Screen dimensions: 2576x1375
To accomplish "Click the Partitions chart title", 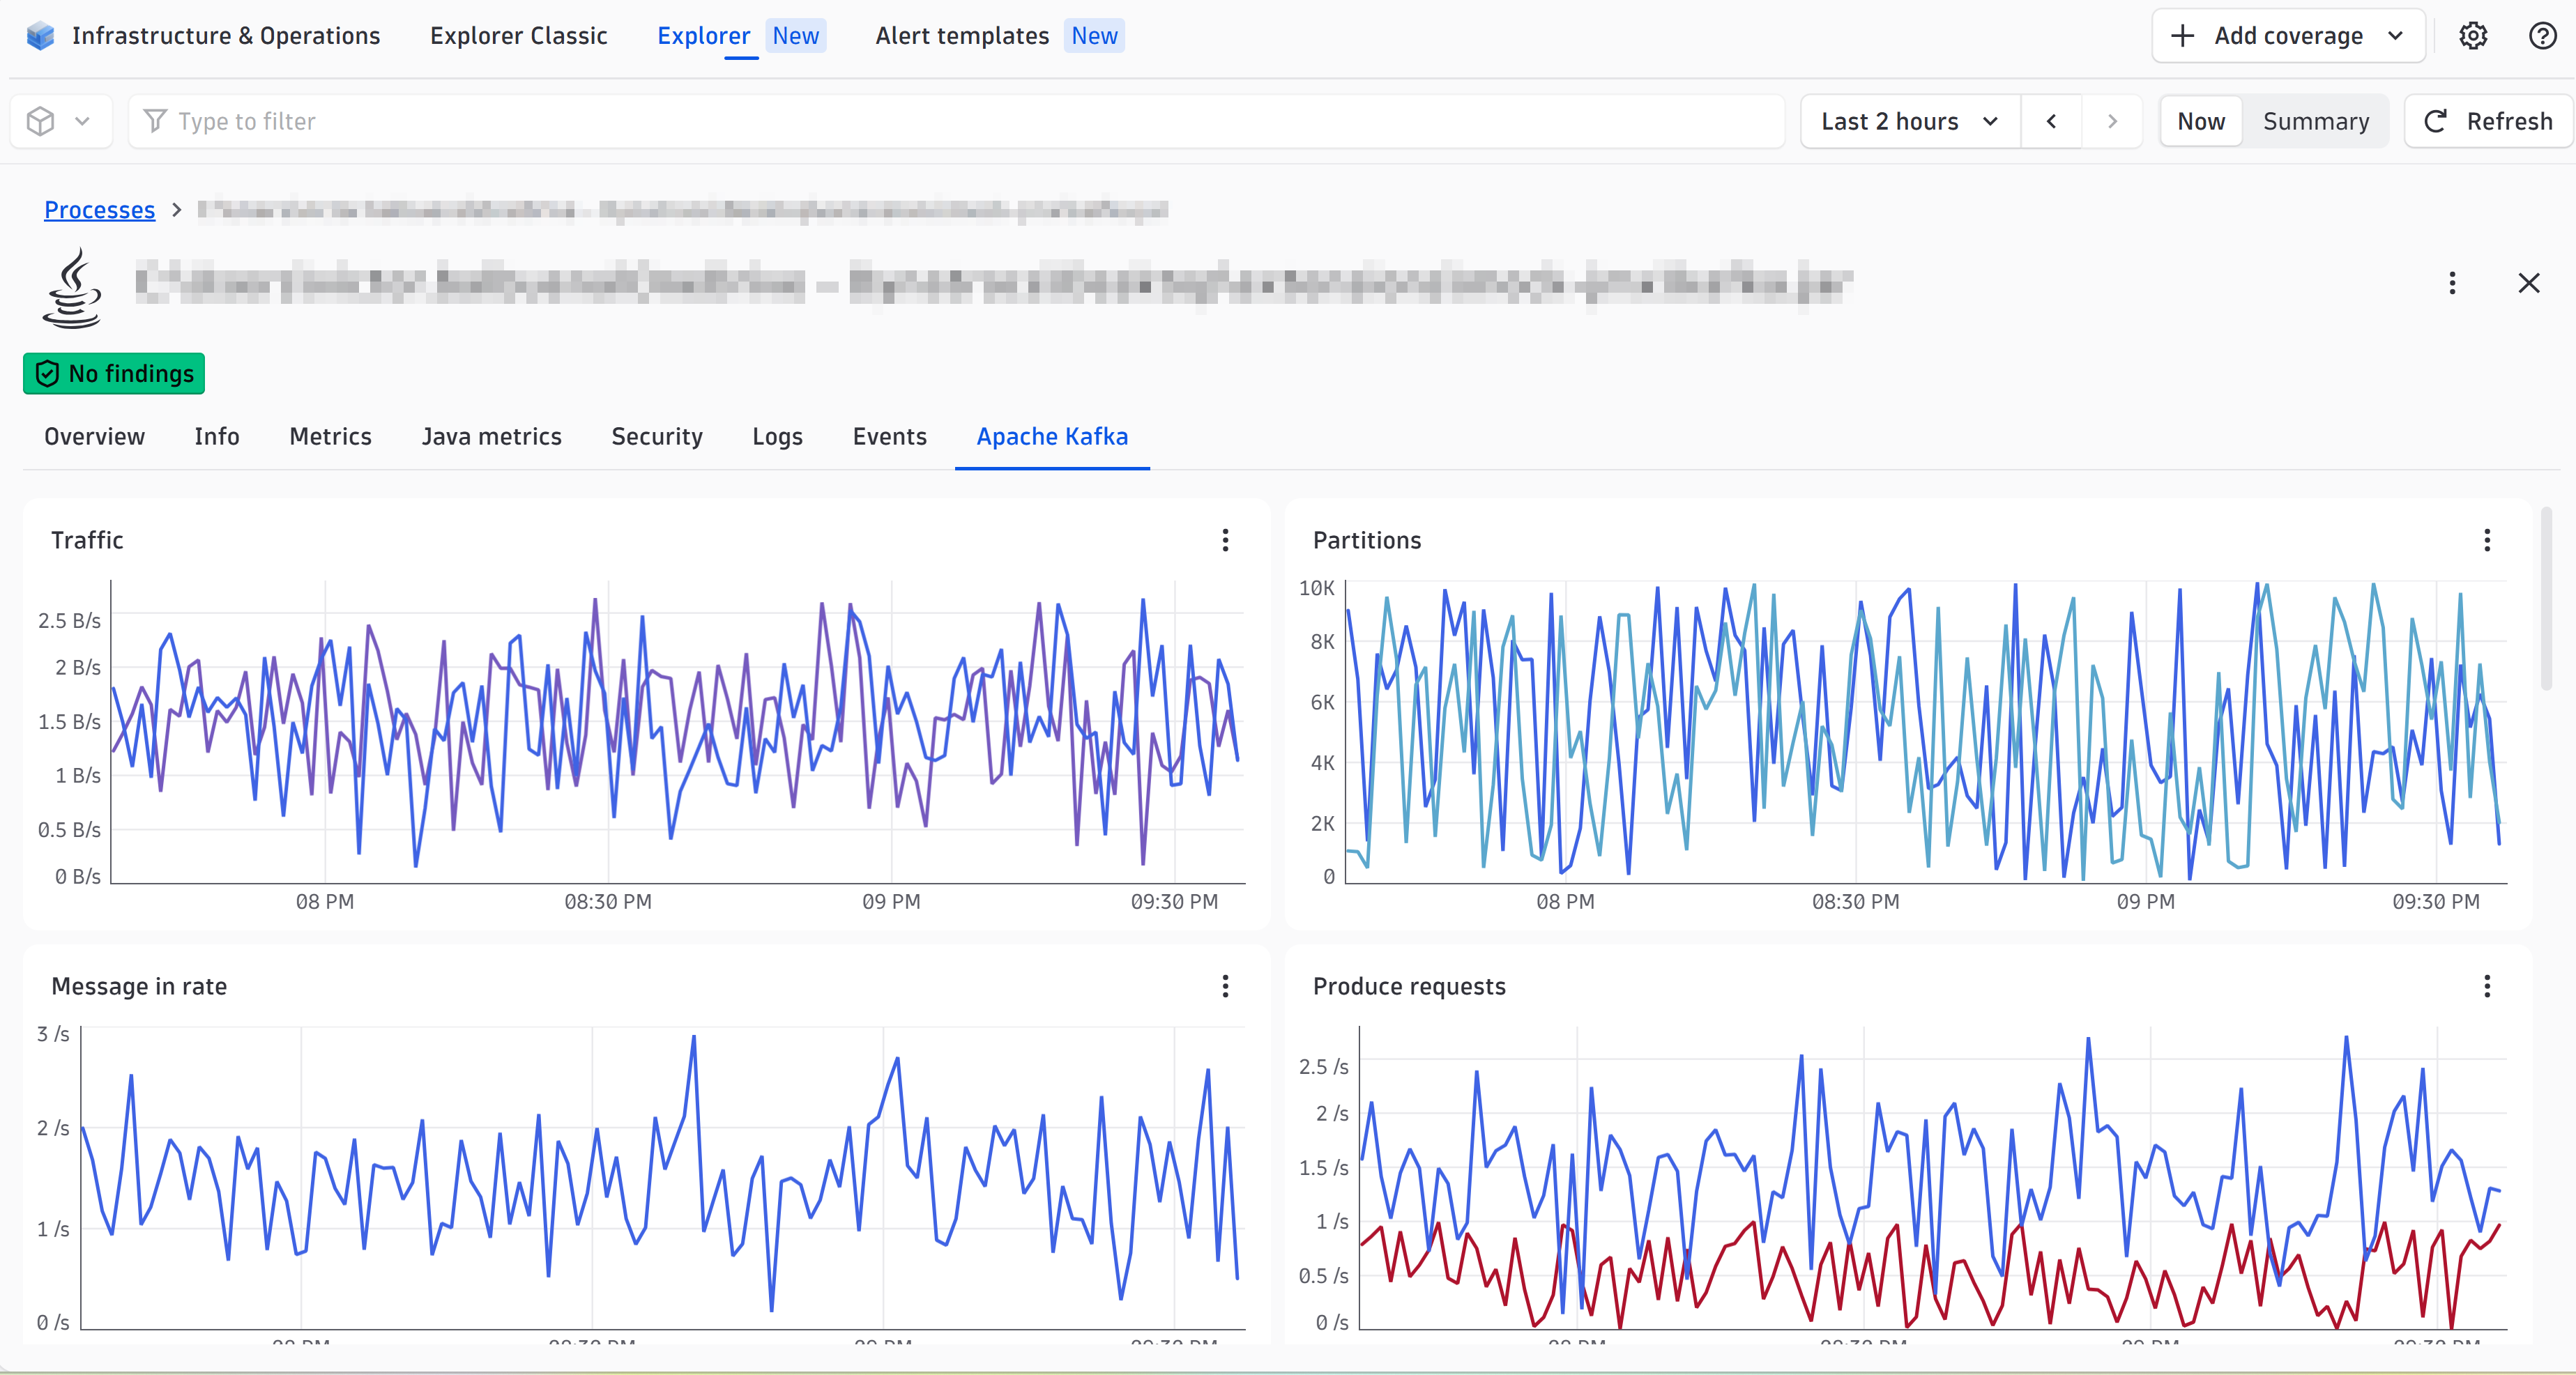I will (1366, 540).
